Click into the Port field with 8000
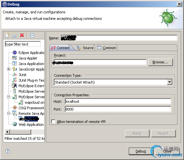184x160 pixels. coord(118,109)
